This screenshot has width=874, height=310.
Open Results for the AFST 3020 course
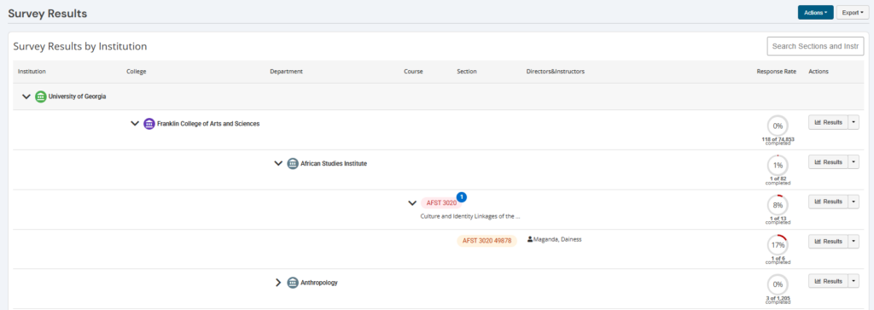(x=828, y=202)
